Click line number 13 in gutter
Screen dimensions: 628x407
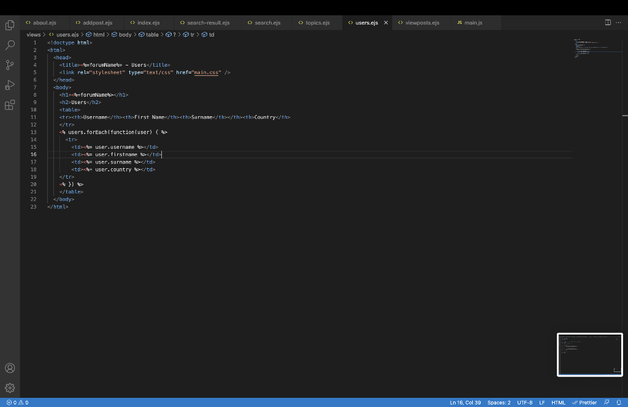pyautogui.click(x=33, y=132)
